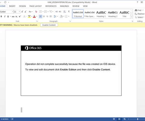Screen dimensions: 145x121
Task: Apply paragraph shading fill
Action: coord(61,16)
